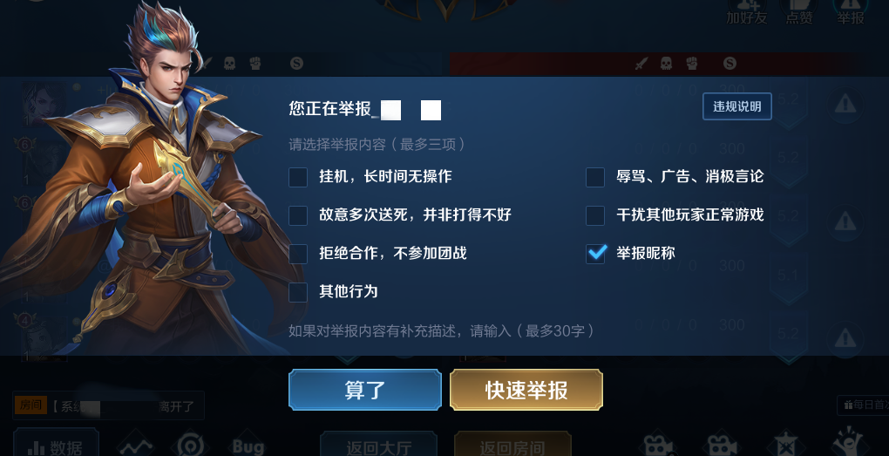Uncheck the 举报昵称 checkbox
Screen dimensions: 889x456
595,254
